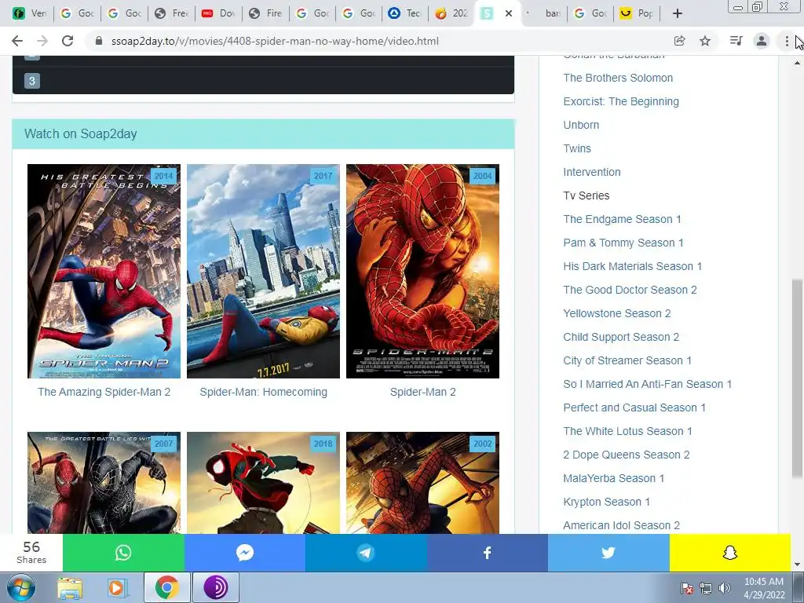Viewport: 804px width, 603px height.
Task: Switch to Chrome in the taskbar
Action: click(166, 587)
